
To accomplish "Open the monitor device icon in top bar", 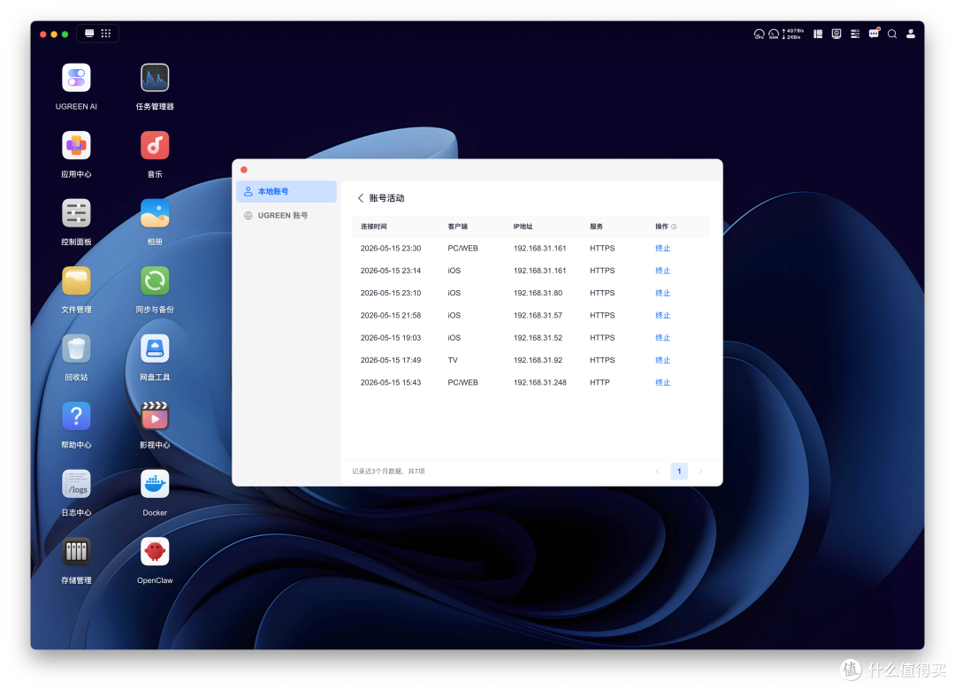I will [x=837, y=34].
